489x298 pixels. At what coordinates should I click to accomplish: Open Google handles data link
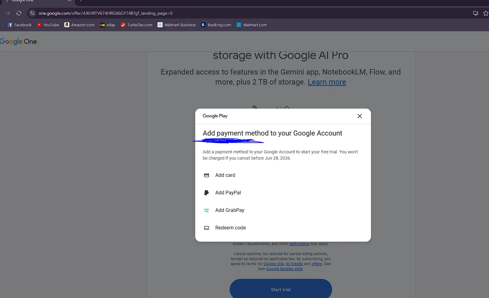click(284, 269)
